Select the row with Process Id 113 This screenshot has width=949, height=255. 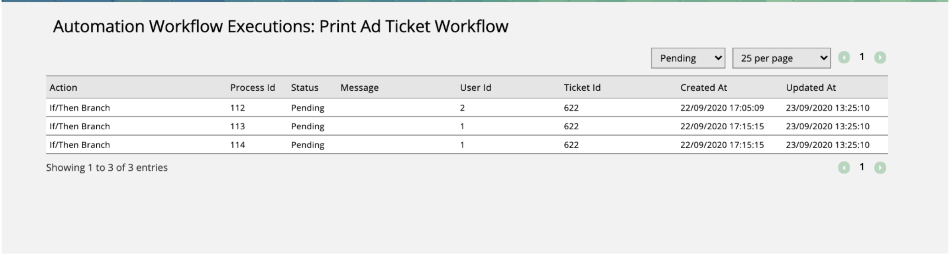[467, 126]
